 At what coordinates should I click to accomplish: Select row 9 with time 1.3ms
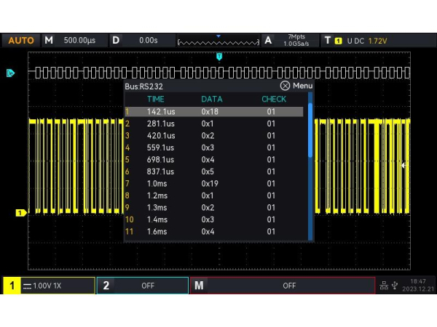pyautogui.click(x=213, y=207)
